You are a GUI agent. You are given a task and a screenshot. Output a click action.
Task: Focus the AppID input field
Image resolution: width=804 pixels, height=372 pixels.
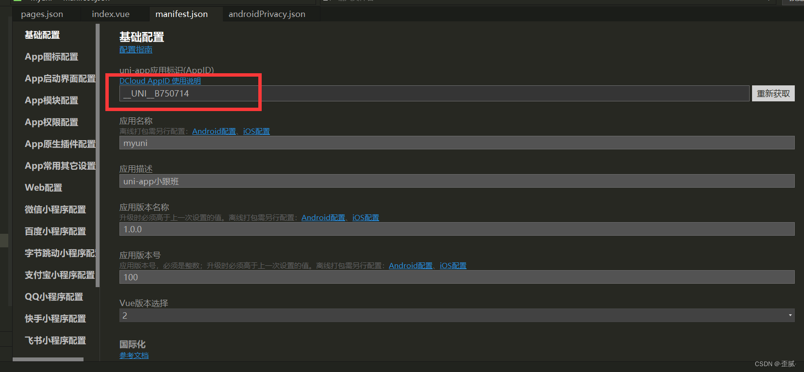pos(434,94)
